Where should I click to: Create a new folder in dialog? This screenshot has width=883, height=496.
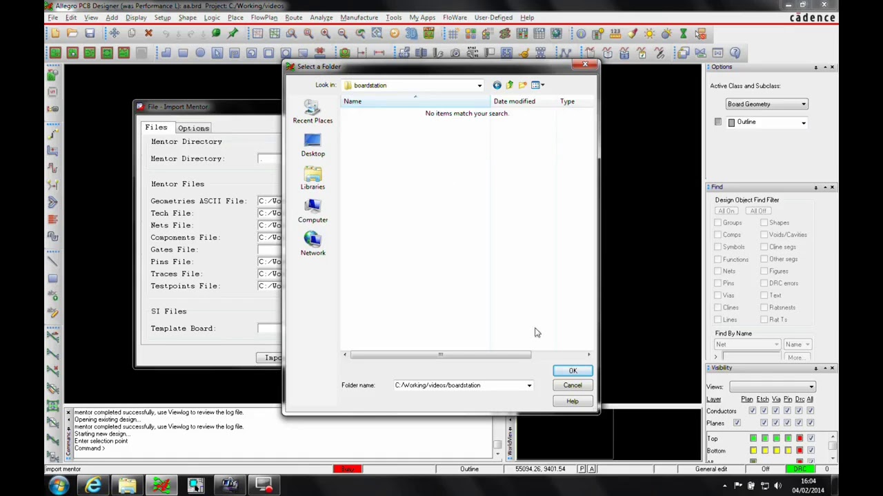[x=522, y=85]
